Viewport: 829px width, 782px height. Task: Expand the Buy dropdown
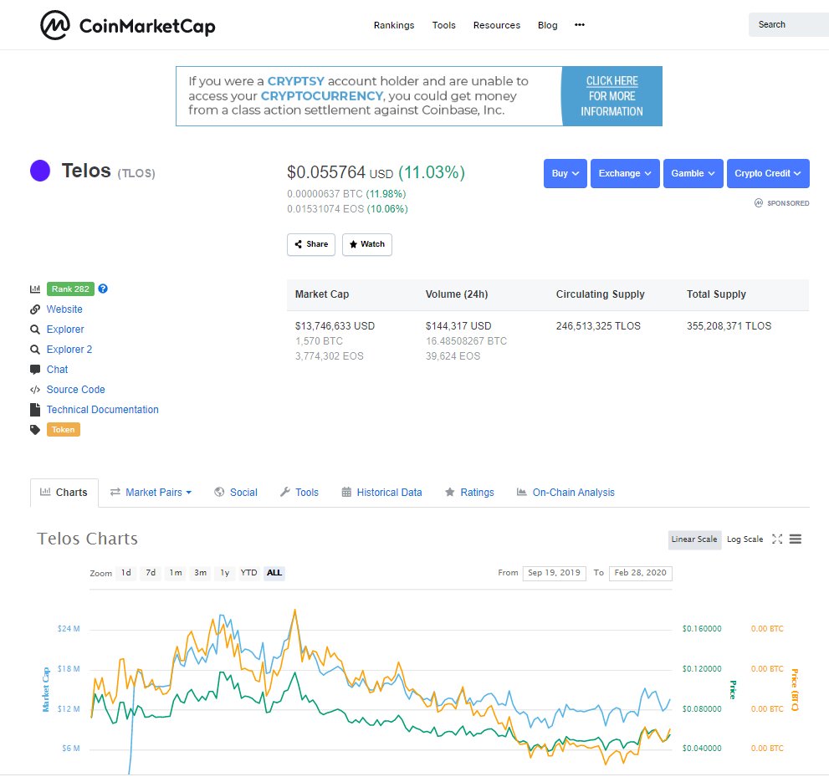point(565,173)
